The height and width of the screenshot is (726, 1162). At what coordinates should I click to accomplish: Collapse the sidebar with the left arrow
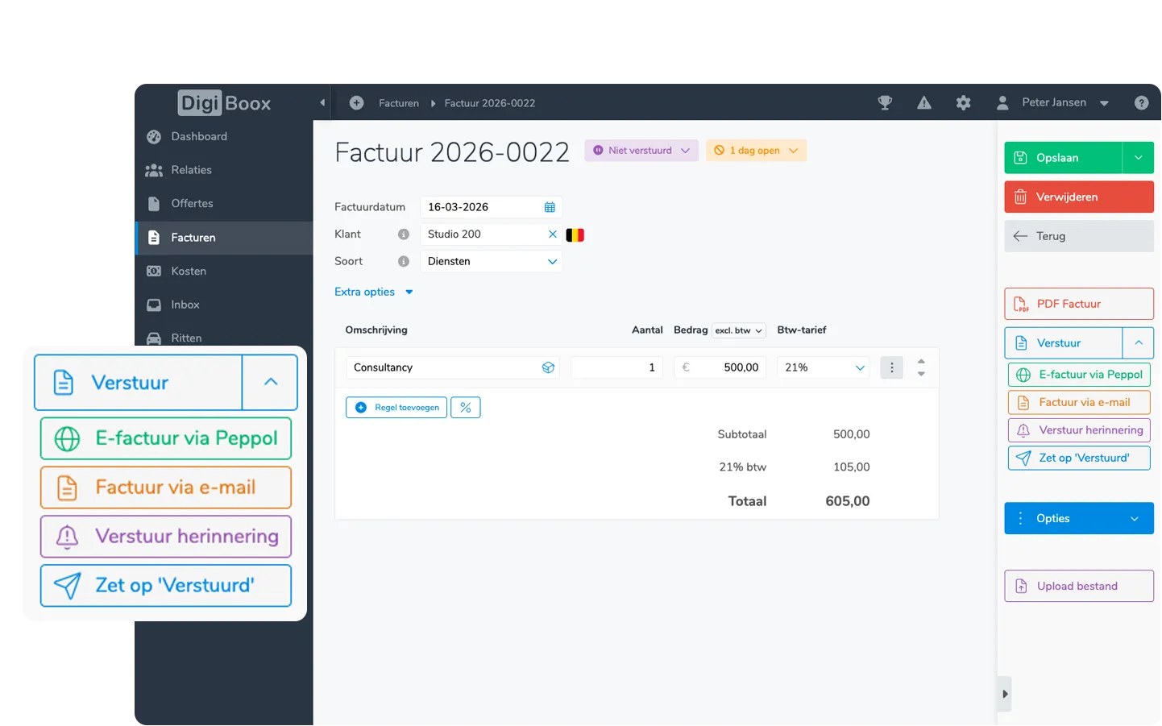[x=322, y=103]
